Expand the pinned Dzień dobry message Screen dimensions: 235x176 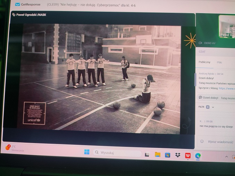click(216, 98)
